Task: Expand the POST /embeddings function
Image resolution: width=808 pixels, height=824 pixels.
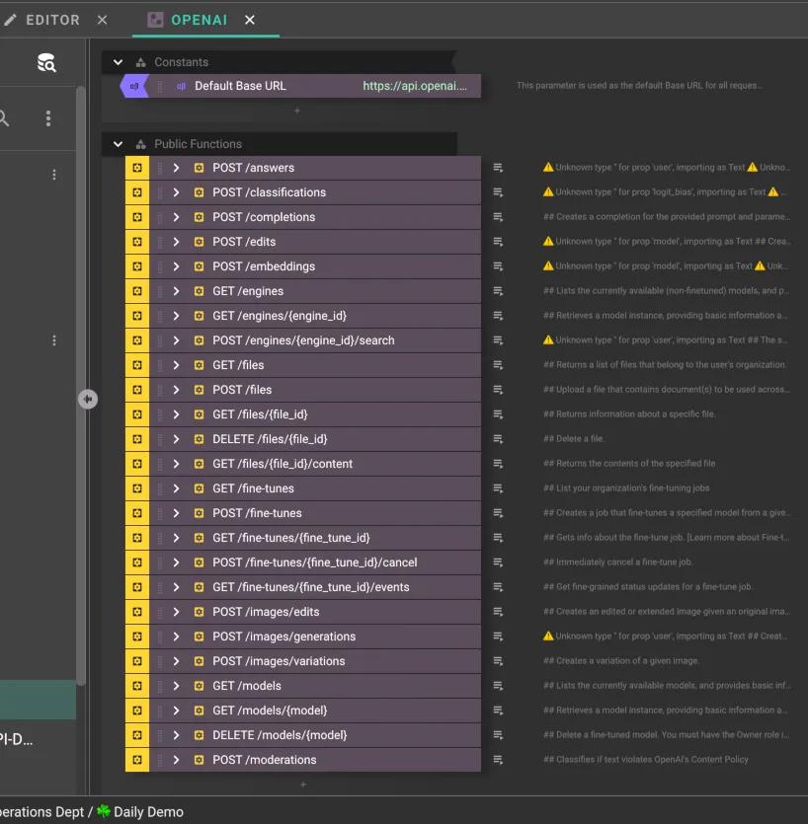Action: pos(176,266)
